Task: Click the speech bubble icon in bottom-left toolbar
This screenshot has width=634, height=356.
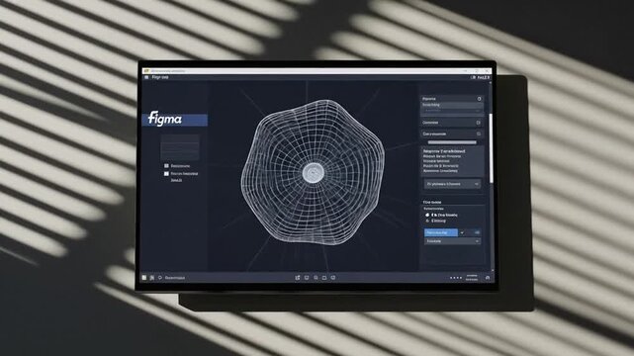Action: tap(160, 278)
